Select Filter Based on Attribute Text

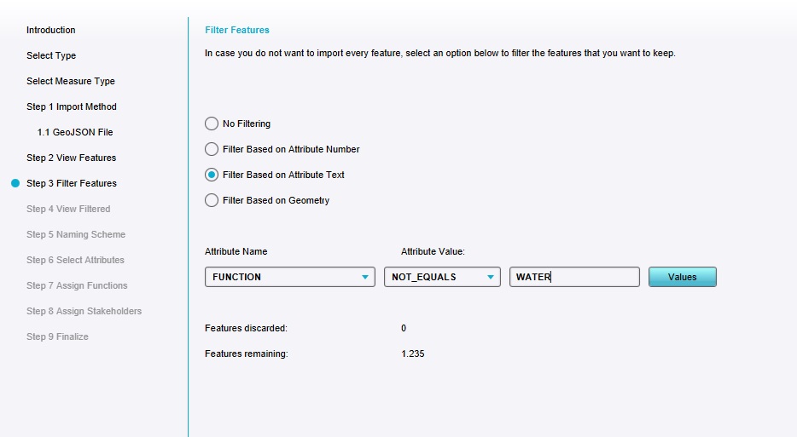(x=212, y=175)
